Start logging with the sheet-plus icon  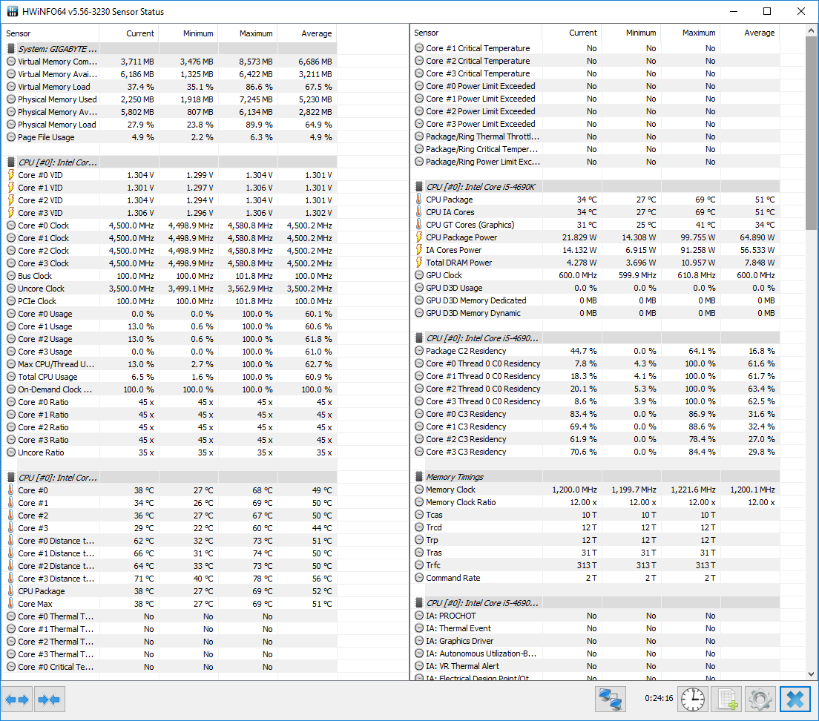coord(727,699)
